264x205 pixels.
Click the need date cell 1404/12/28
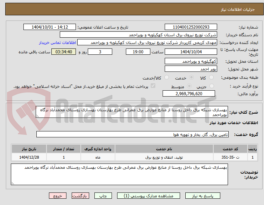(x=29, y=157)
